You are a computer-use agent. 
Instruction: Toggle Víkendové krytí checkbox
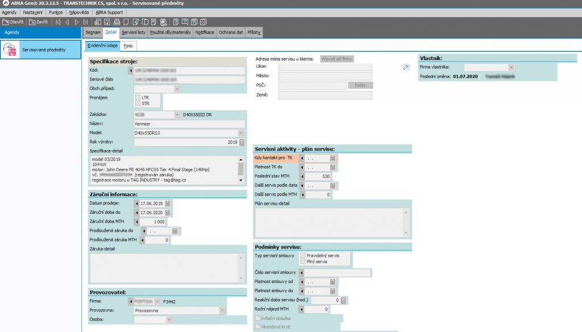(x=257, y=327)
